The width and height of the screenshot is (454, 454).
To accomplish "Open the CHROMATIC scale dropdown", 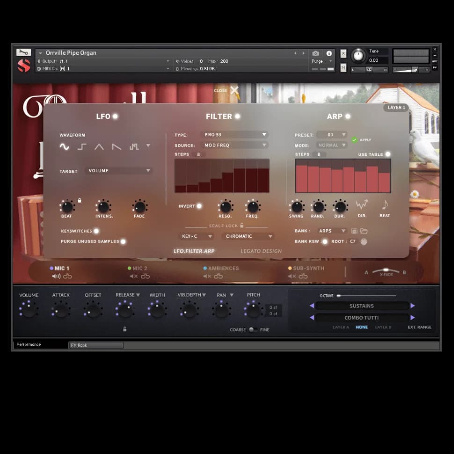I will coord(248,236).
